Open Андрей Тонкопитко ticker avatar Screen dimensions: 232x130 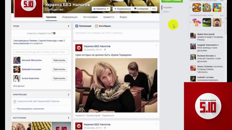pyautogui.click(x=193, y=47)
